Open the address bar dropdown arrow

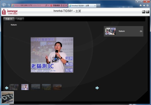click(x=48, y=6)
